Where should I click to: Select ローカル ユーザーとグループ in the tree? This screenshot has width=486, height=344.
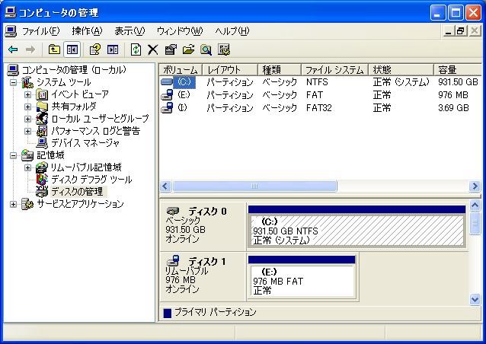100,119
